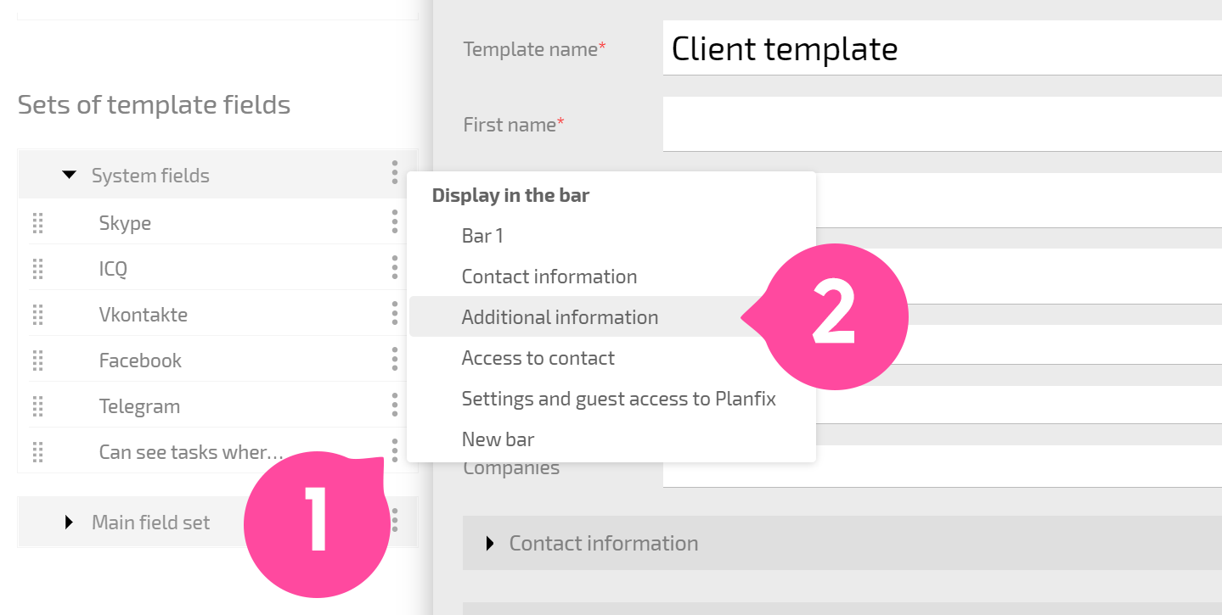Expand the Main field set
The image size is (1222, 615).
[70, 522]
